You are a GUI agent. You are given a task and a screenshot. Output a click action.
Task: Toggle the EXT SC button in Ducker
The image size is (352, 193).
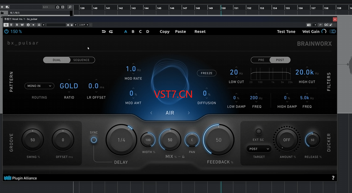(x=259, y=131)
